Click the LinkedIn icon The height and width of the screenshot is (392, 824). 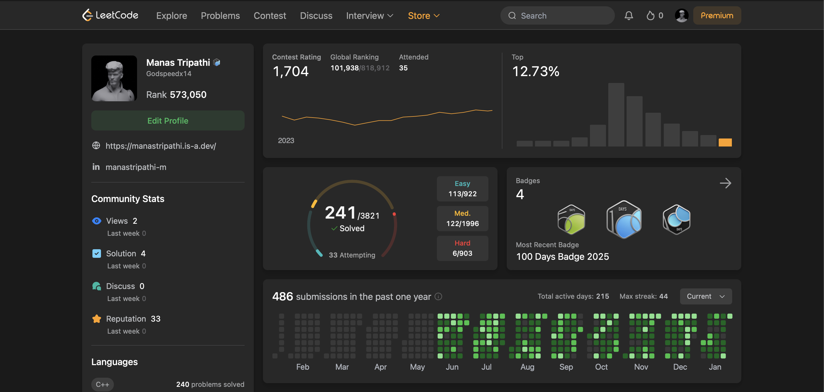point(96,167)
